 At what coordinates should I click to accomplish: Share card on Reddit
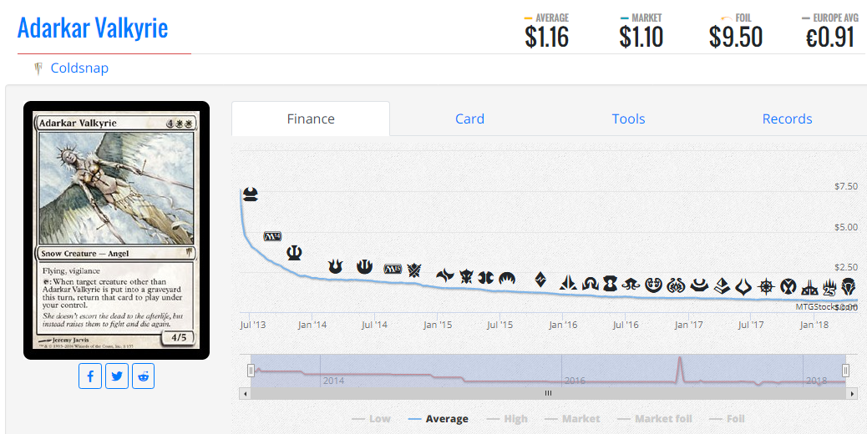(143, 376)
